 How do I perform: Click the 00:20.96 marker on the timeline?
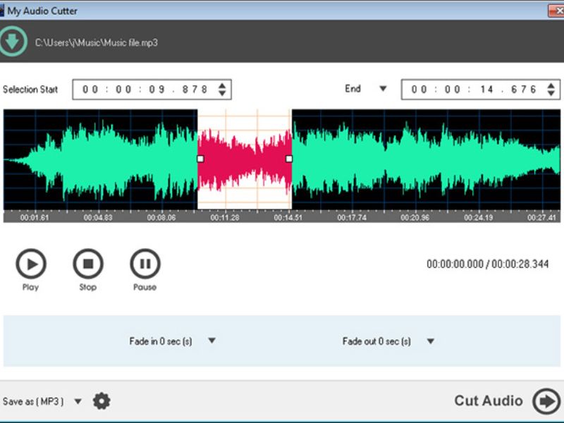click(x=415, y=218)
